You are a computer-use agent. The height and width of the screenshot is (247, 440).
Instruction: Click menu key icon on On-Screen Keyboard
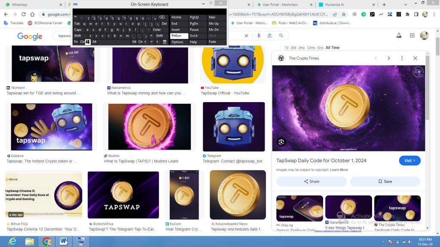[165, 42]
